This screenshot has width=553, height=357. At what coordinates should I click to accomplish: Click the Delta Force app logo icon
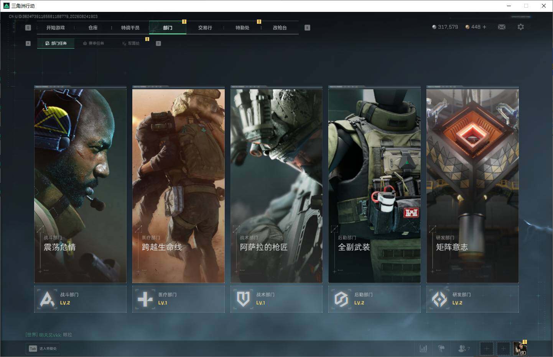(x=6, y=6)
